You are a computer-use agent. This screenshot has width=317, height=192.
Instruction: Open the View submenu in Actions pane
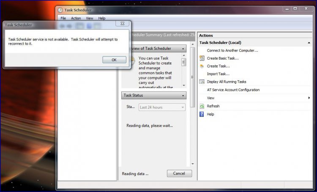coord(210,98)
